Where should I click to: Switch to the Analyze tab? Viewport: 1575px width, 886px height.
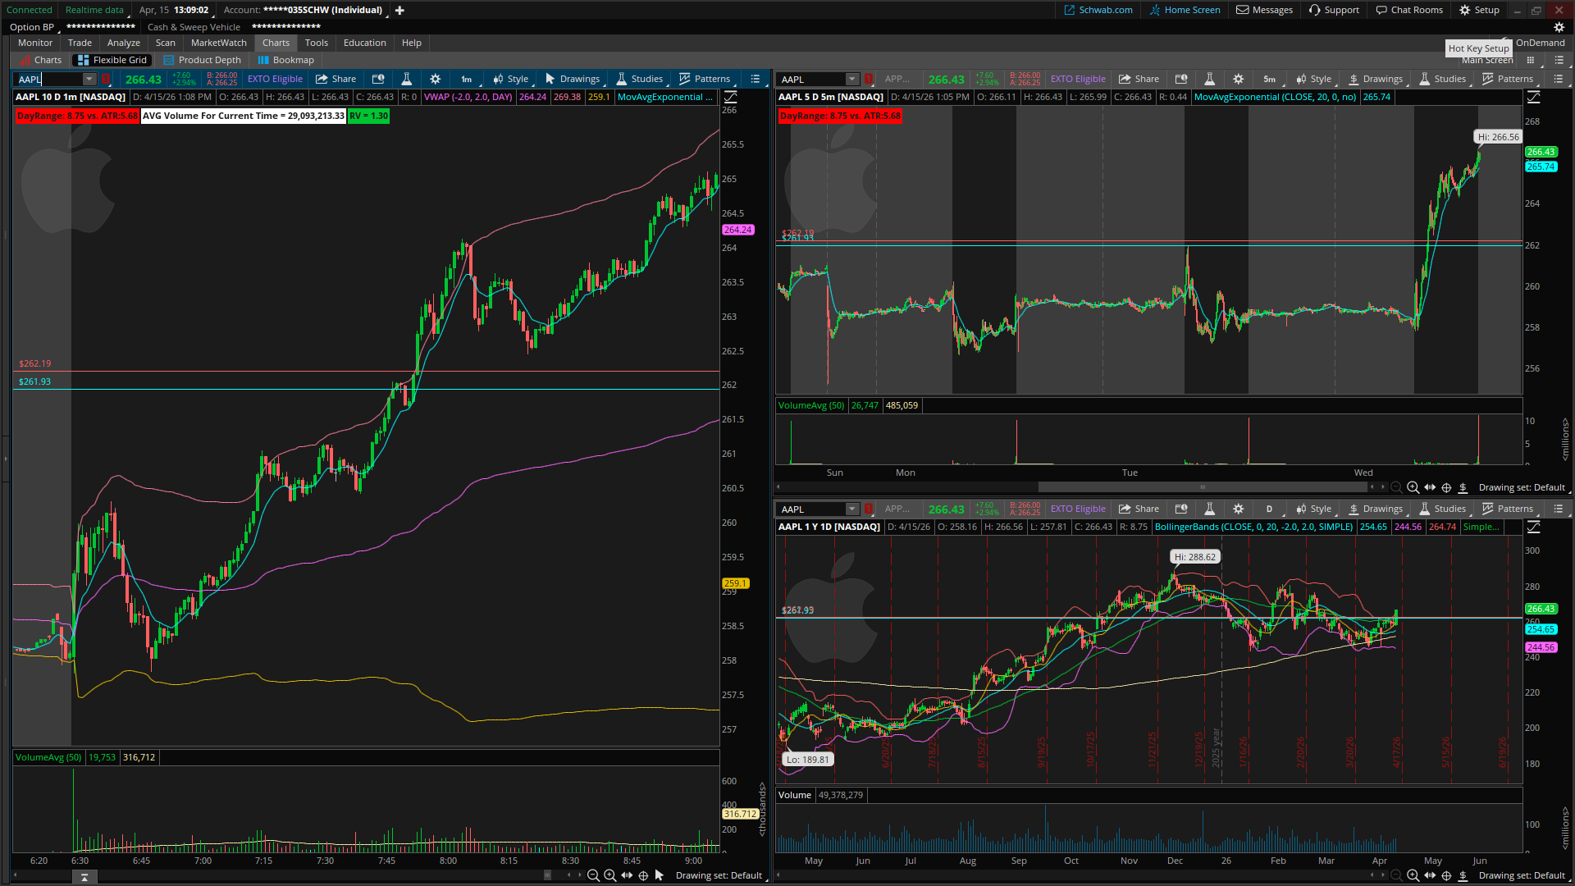pyautogui.click(x=124, y=43)
